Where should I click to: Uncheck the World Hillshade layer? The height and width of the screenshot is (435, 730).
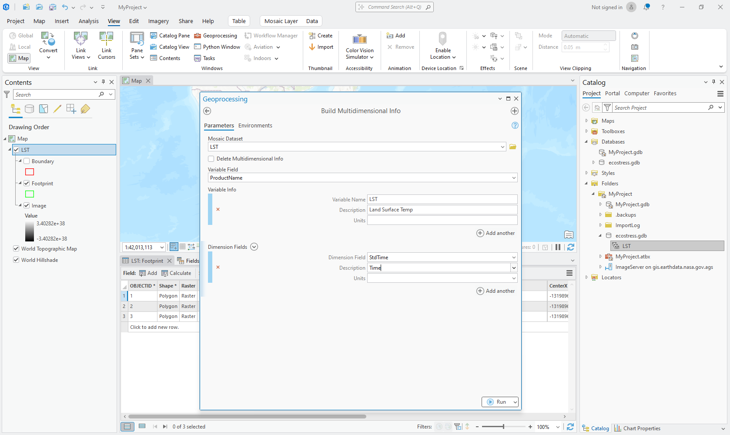pyautogui.click(x=16, y=260)
